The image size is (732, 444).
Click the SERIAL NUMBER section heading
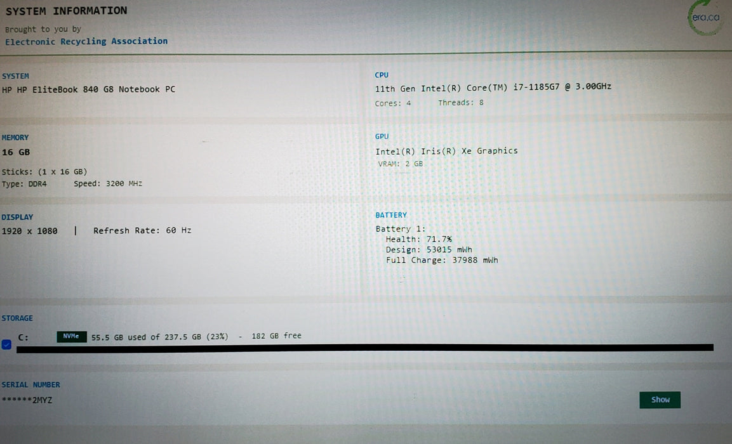[x=31, y=385]
